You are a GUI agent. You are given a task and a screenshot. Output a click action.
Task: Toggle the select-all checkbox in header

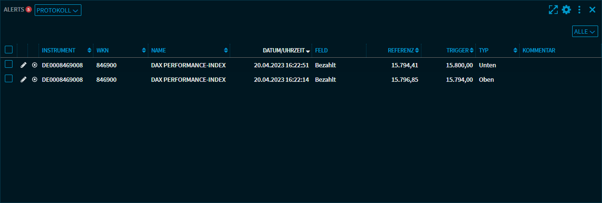[9, 50]
